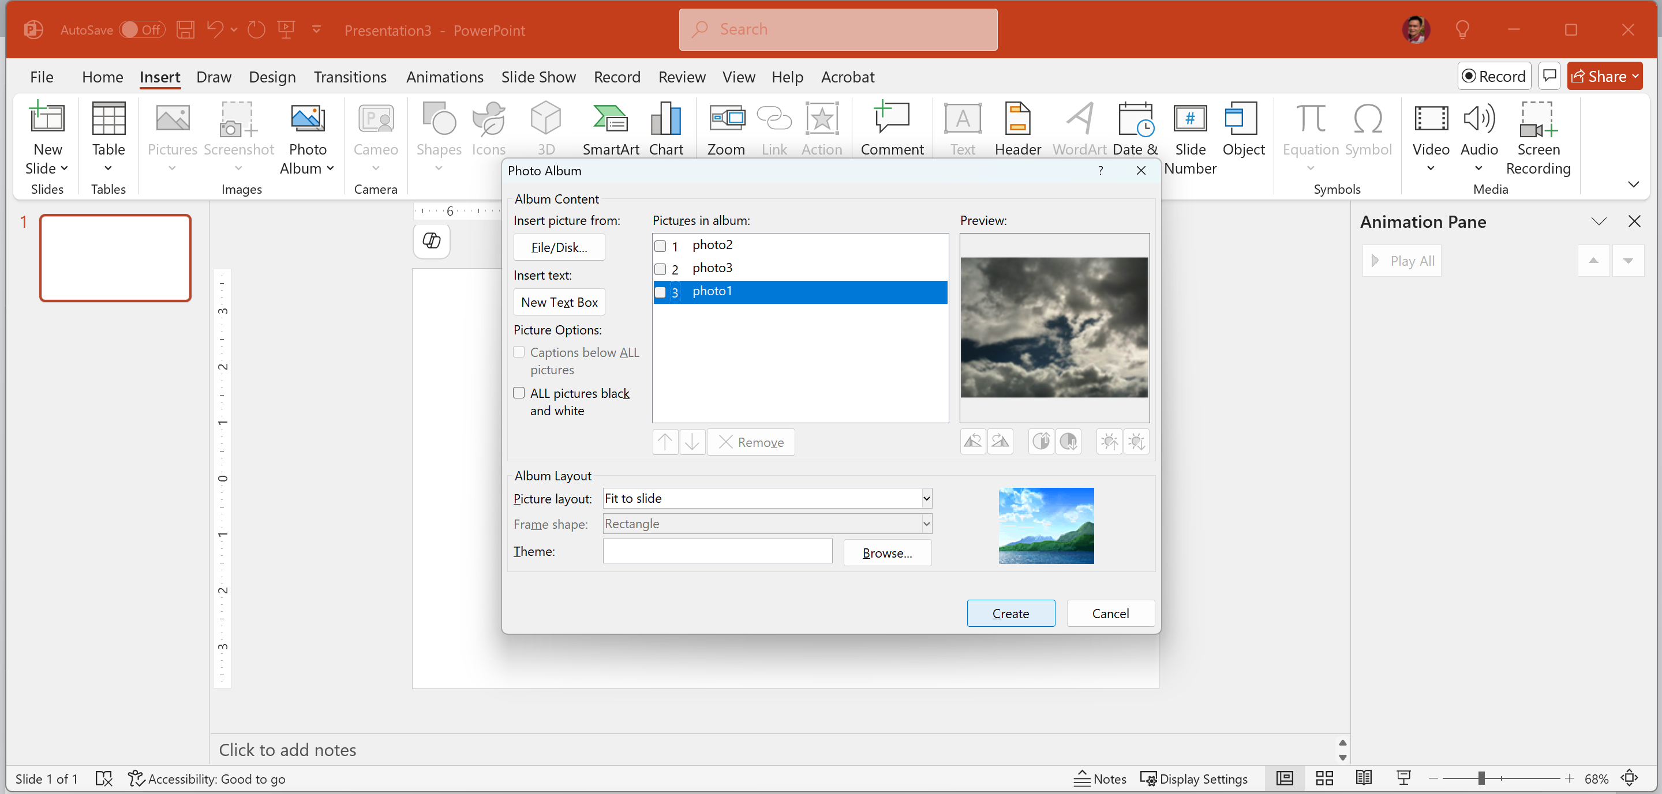Click the rotate left icon under Preview
Viewport: 1662px width, 794px height.
(973, 442)
